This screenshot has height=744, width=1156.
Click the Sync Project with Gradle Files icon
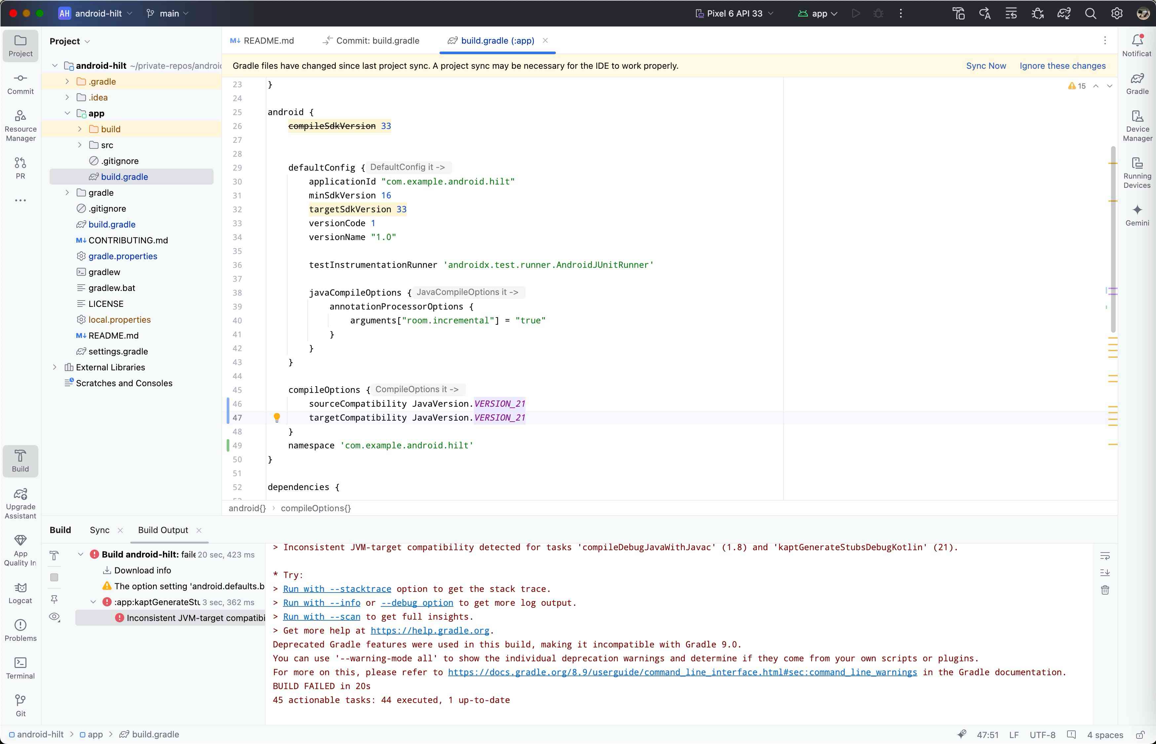pyautogui.click(x=1064, y=14)
